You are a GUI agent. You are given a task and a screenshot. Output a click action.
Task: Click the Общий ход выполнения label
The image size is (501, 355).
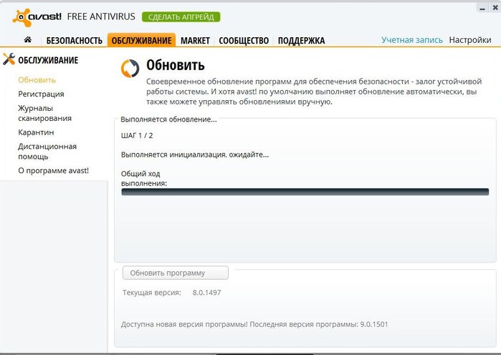pos(144,179)
